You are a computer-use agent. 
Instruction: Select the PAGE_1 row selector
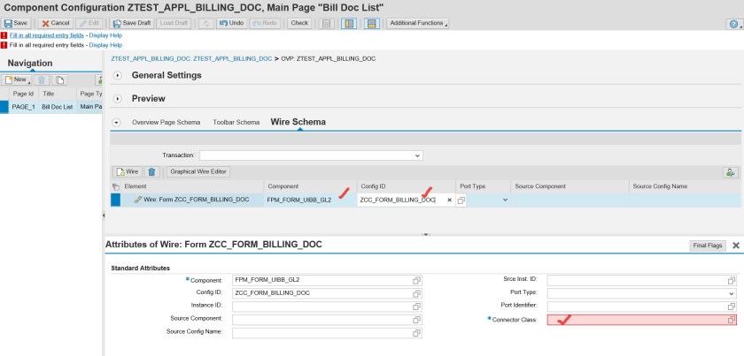4,107
